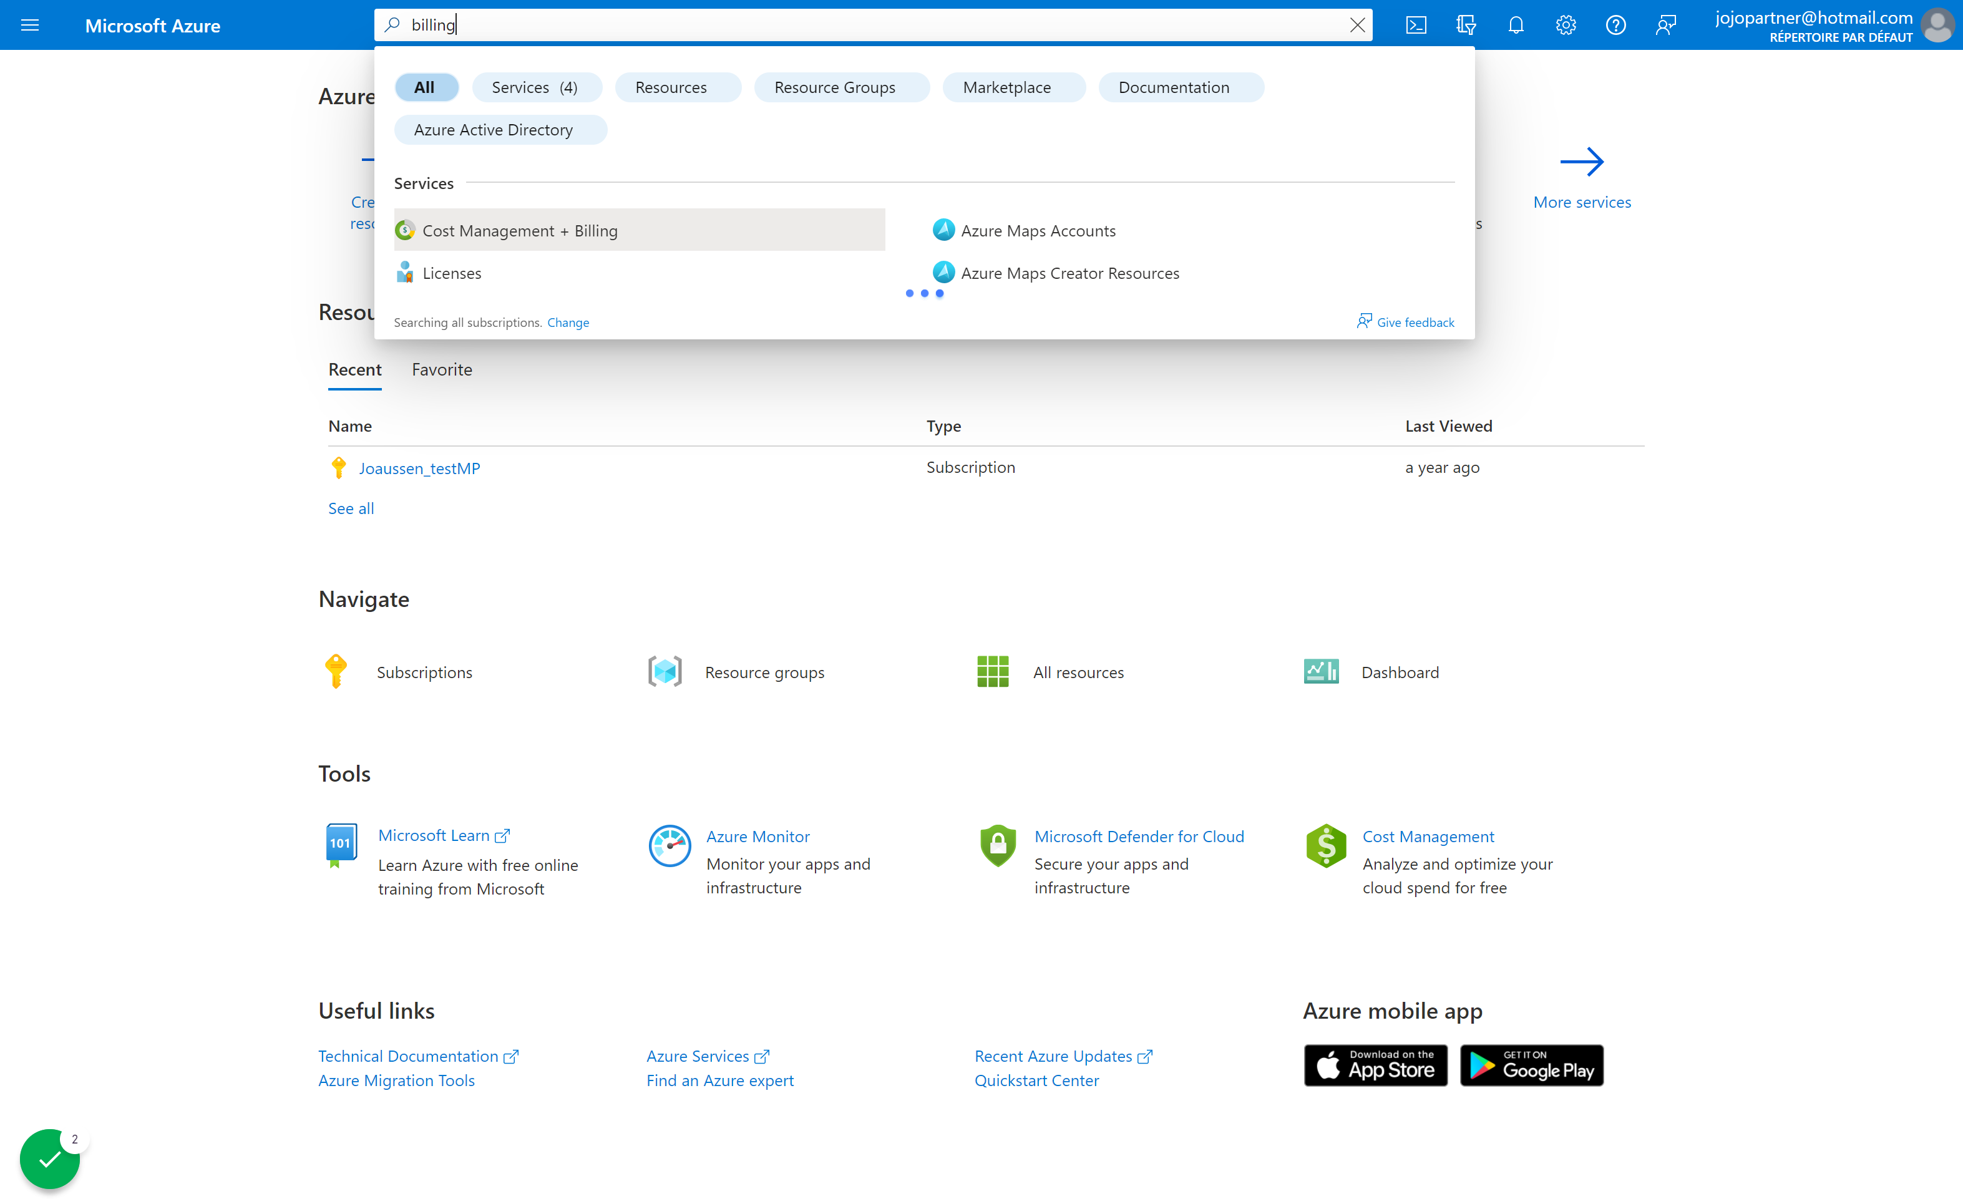Open the Joaussen_testMP subscription link
Viewport: 1963px width, 1199px height.
pyautogui.click(x=419, y=468)
